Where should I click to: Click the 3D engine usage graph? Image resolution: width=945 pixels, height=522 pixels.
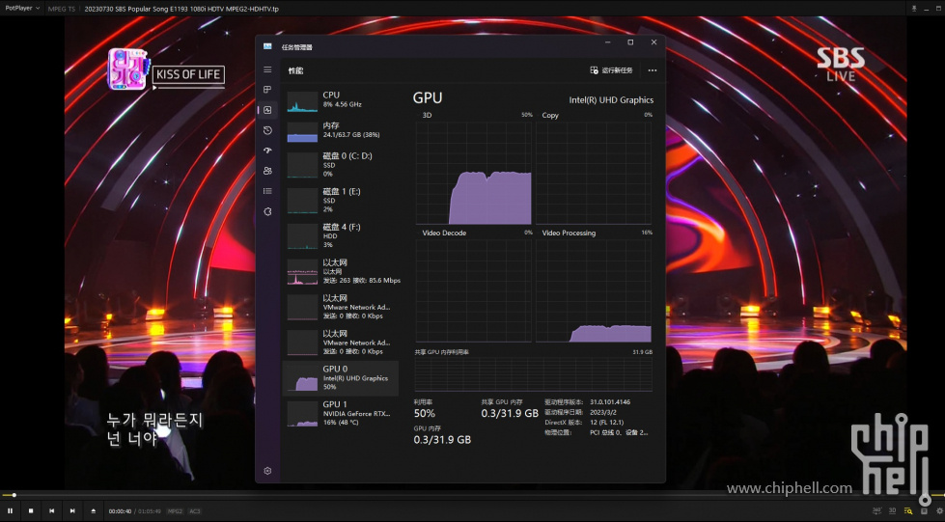click(474, 173)
